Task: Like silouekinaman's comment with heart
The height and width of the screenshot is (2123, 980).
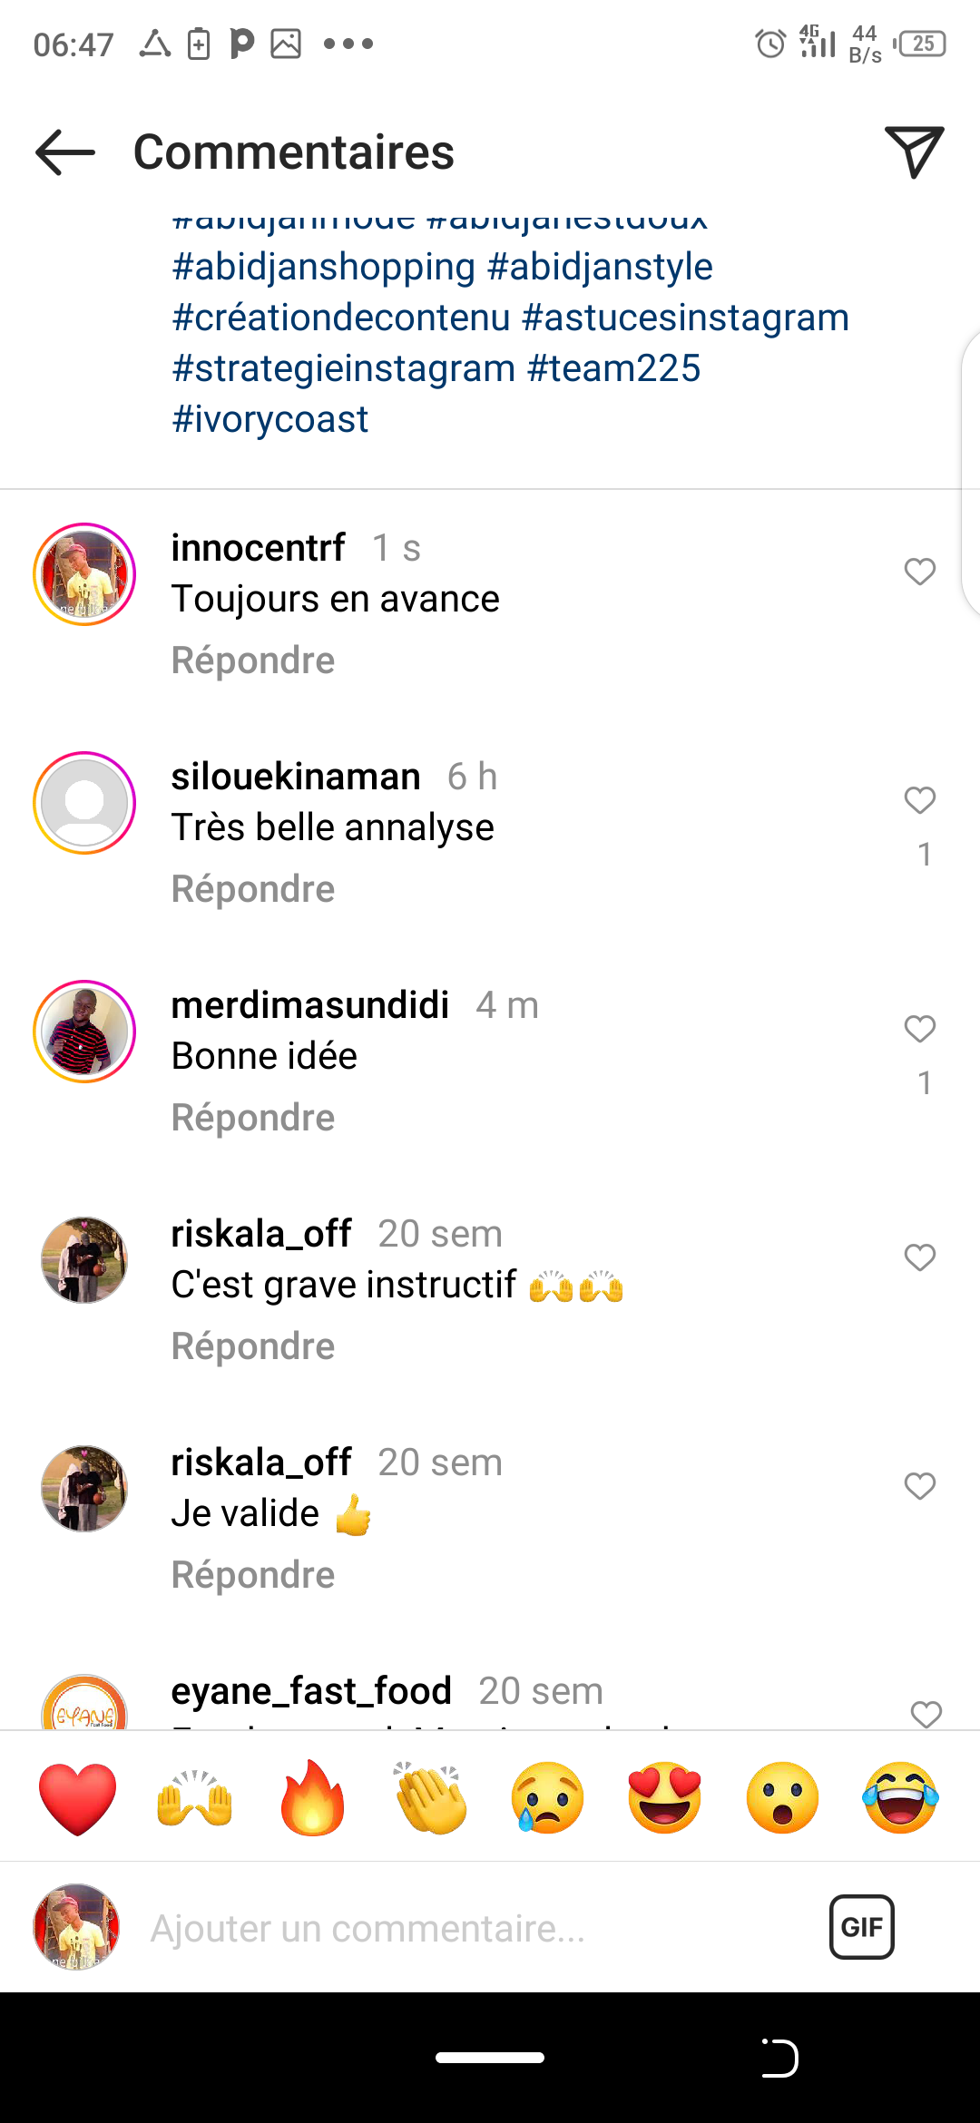Action: point(919,800)
